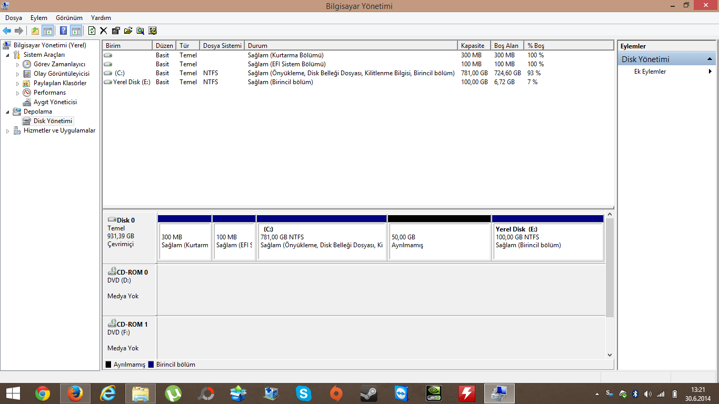This screenshot has width=719, height=404.
Task: Click the Forward arrow in the toolbar
Action: (19, 31)
